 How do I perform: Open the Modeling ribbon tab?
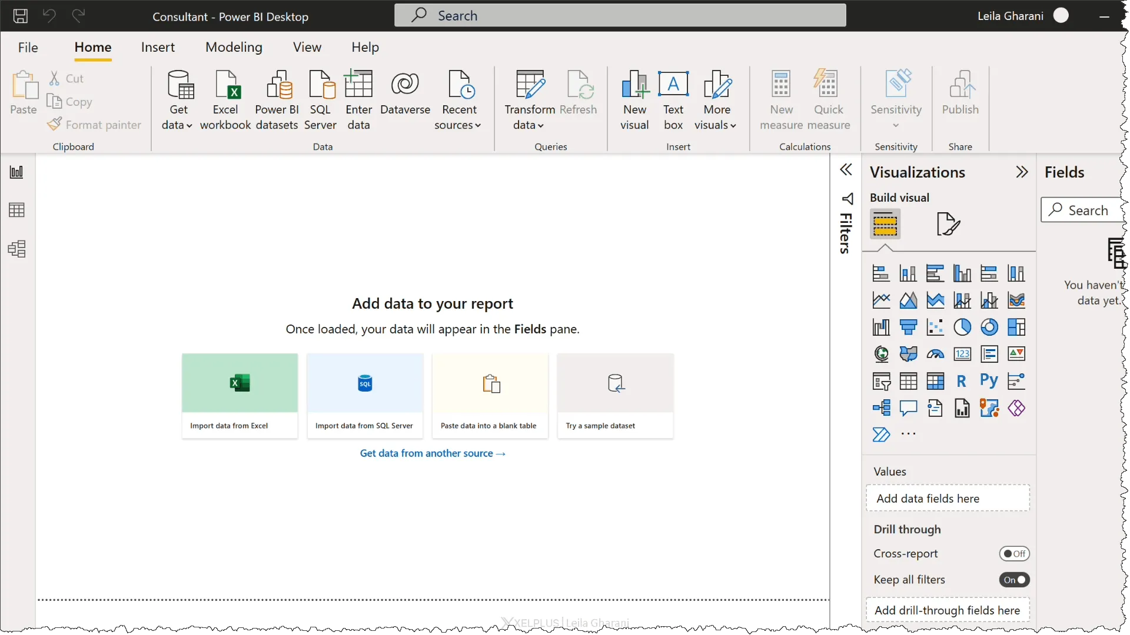234,47
